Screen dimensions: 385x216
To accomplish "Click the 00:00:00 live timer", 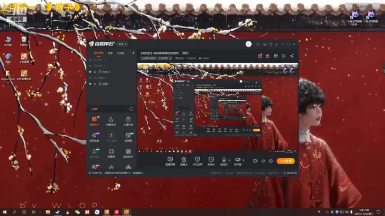I will click(290, 173).
